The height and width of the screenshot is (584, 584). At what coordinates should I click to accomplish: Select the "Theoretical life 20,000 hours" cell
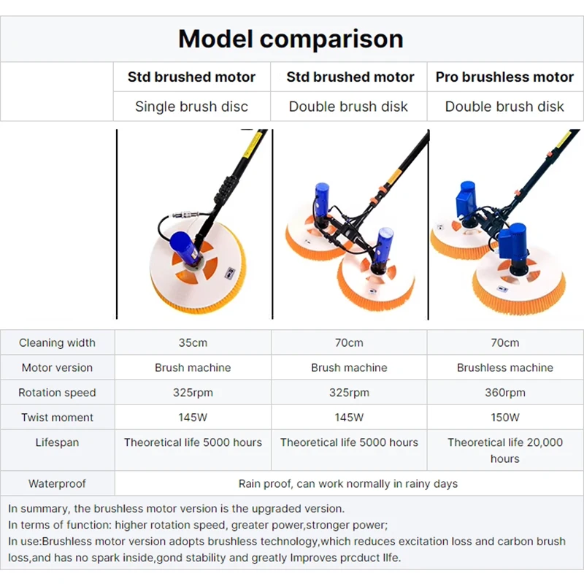(x=505, y=450)
